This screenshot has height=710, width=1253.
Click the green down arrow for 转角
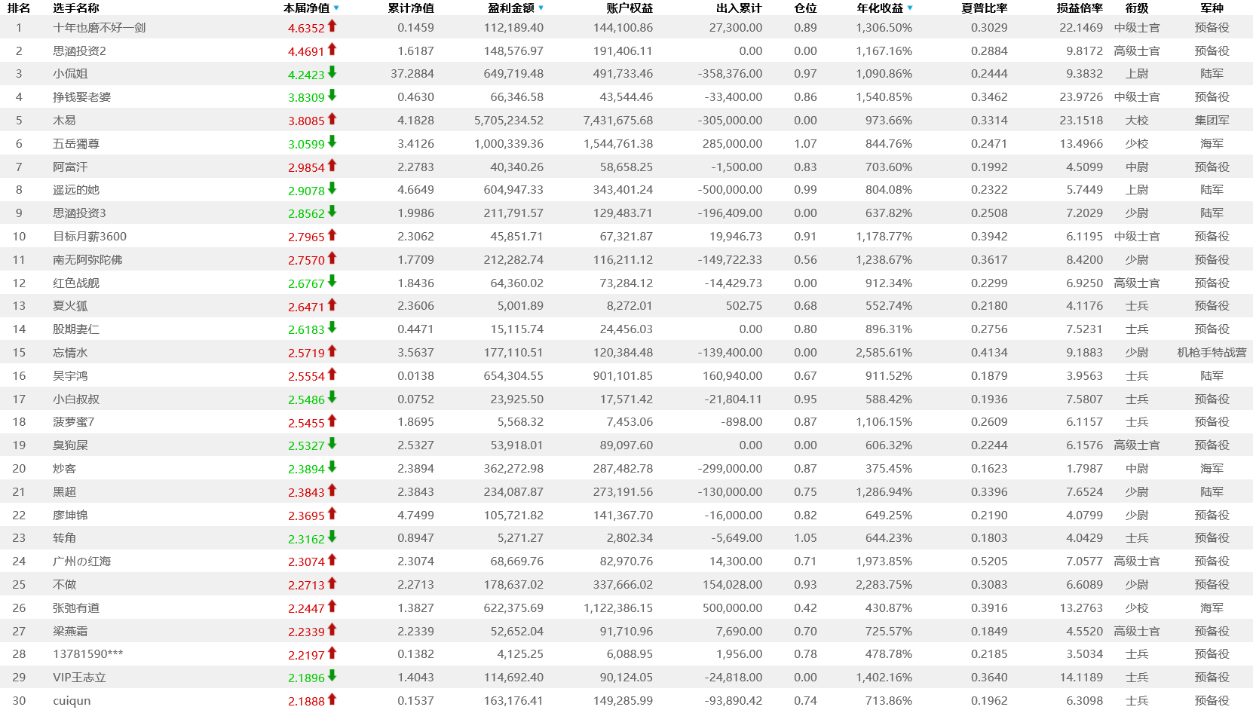pyautogui.click(x=332, y=537)
